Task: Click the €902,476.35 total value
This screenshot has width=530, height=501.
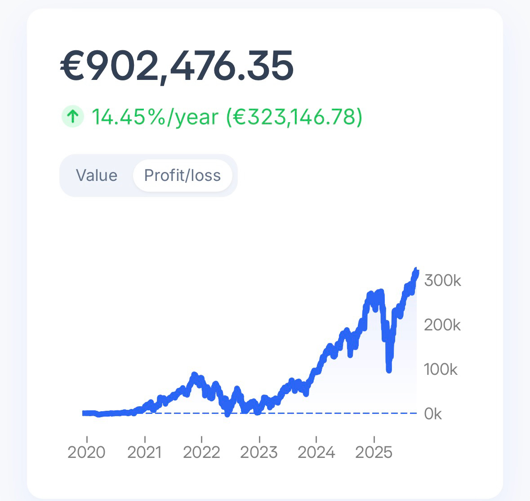Action: click(x=177, y=66)
